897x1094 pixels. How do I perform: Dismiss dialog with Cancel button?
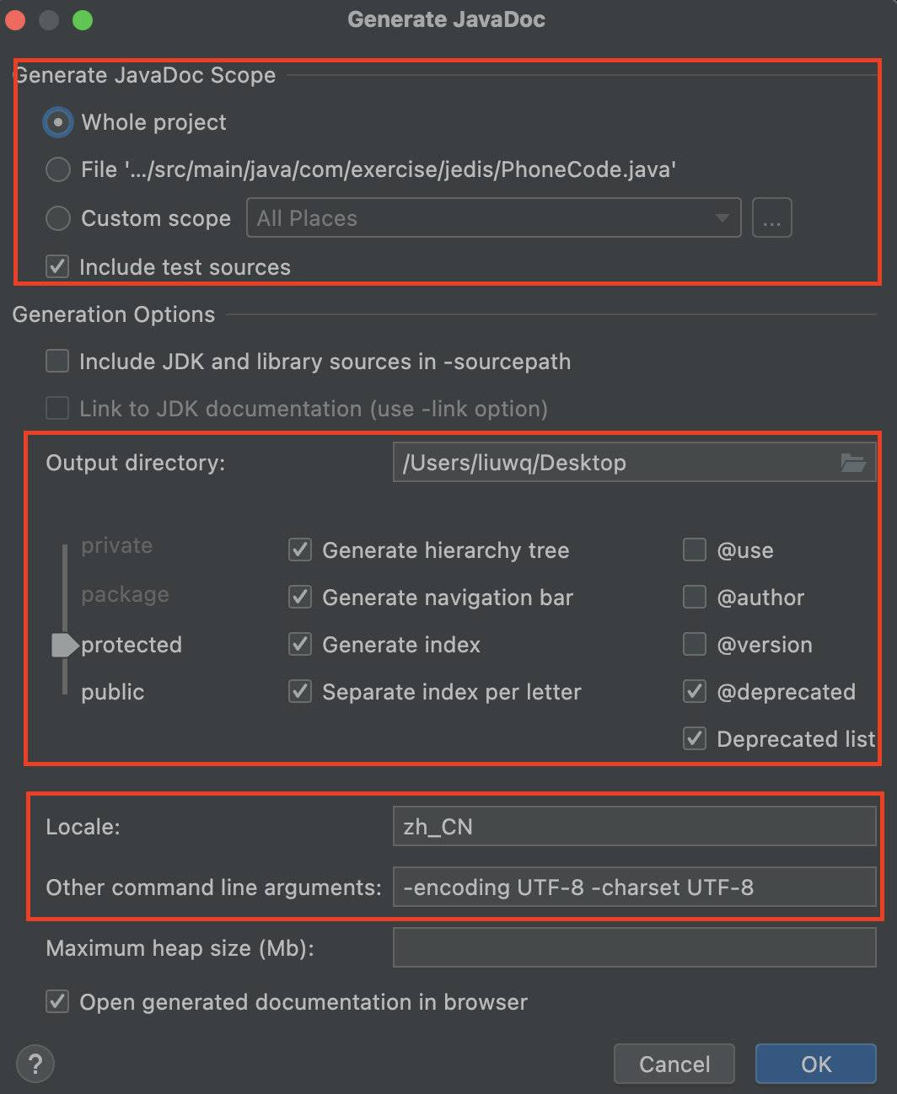pyautogui.click(x=674, y=1064)
